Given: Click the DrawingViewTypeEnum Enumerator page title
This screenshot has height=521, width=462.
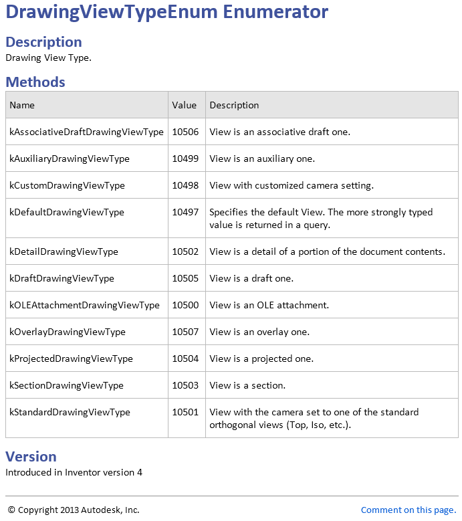Looking at the screenshot, I should pyautogui.click(x=166, y=11).
